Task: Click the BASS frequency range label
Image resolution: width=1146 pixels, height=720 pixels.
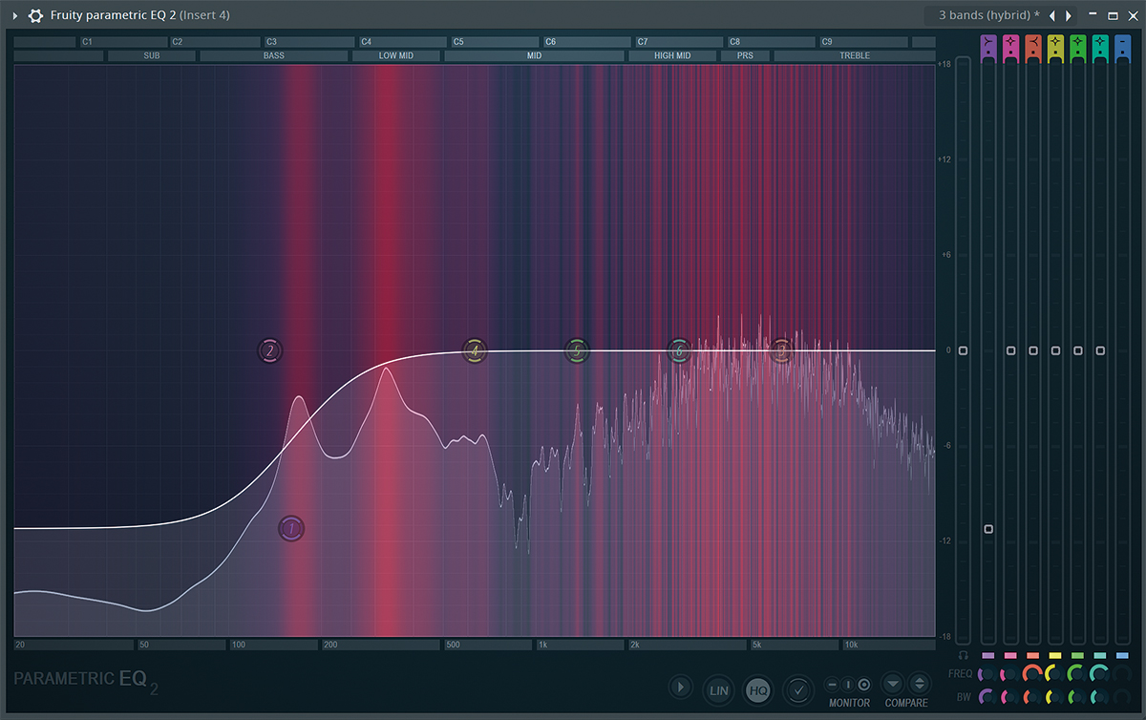Action: click(274, 56)
